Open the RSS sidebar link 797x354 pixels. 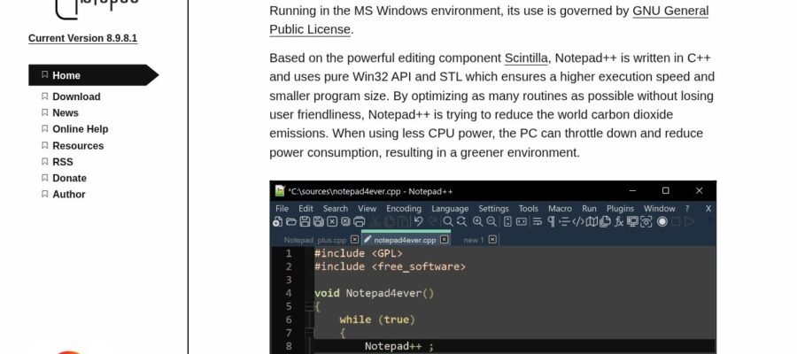[x=63, y=162]
